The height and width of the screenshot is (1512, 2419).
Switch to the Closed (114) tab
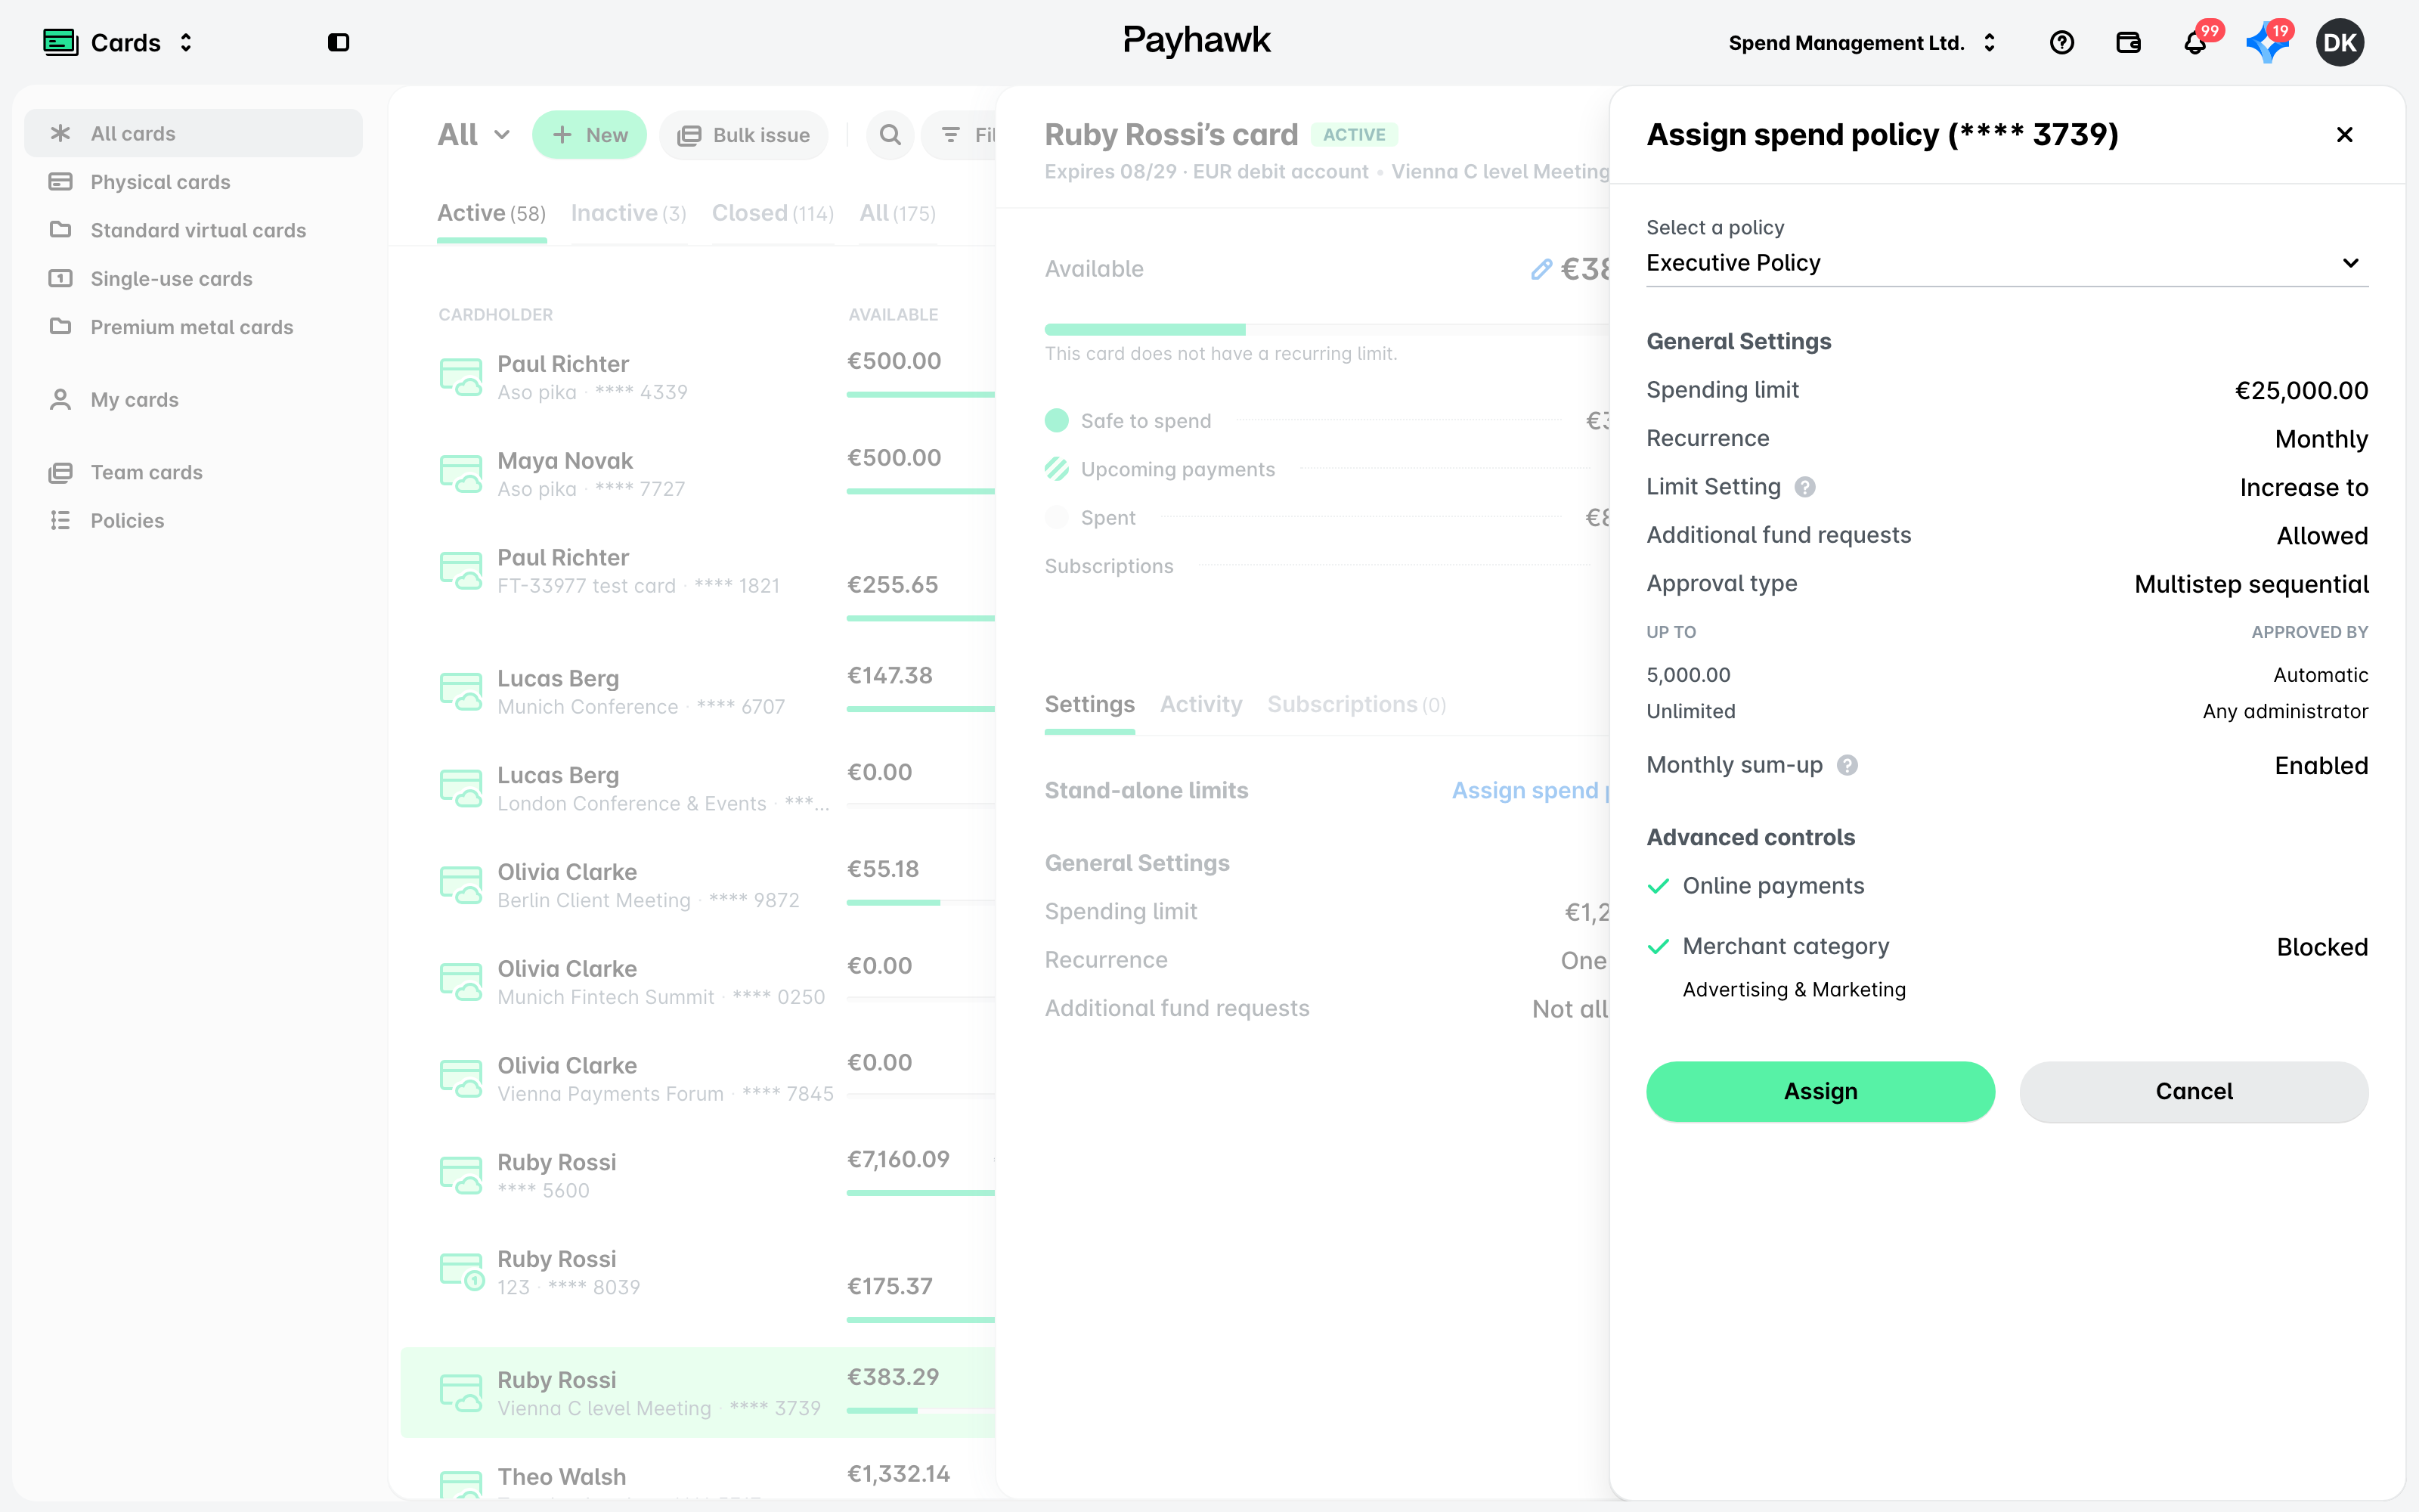(x=773, y=213)
